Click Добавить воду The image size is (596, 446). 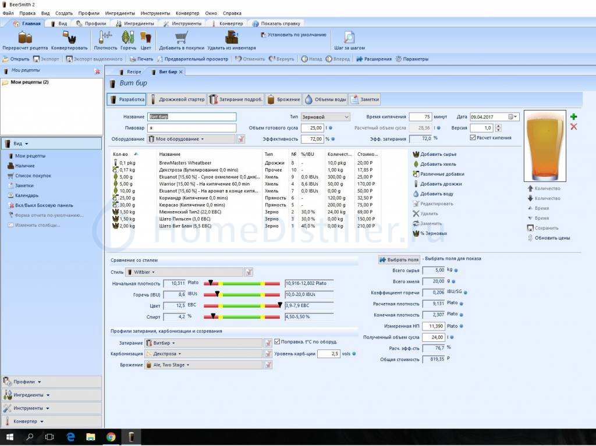coord(433,194)
